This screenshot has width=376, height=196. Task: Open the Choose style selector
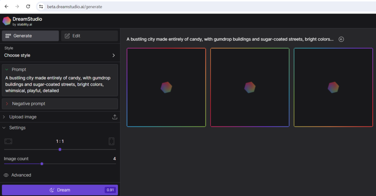59,55
